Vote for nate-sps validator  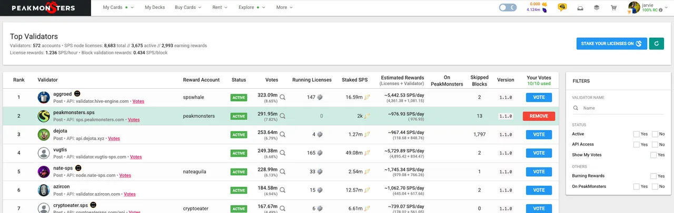(539, 172)
